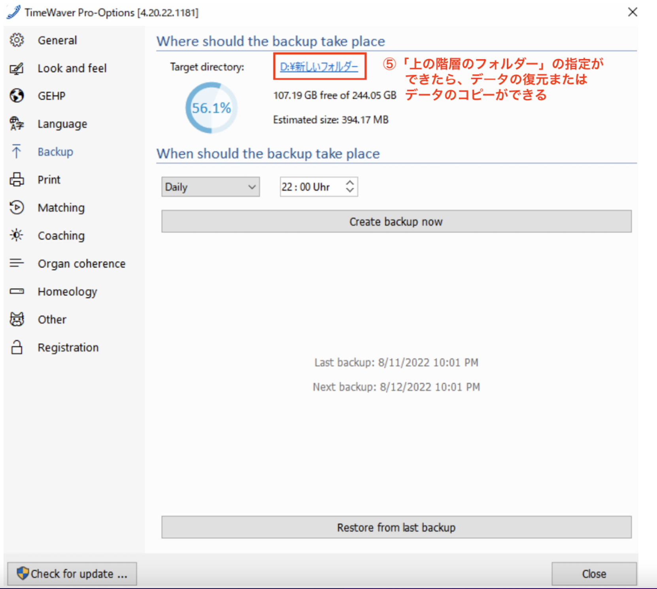
Task: Open the GEHP options page
Action: point(51,96)
